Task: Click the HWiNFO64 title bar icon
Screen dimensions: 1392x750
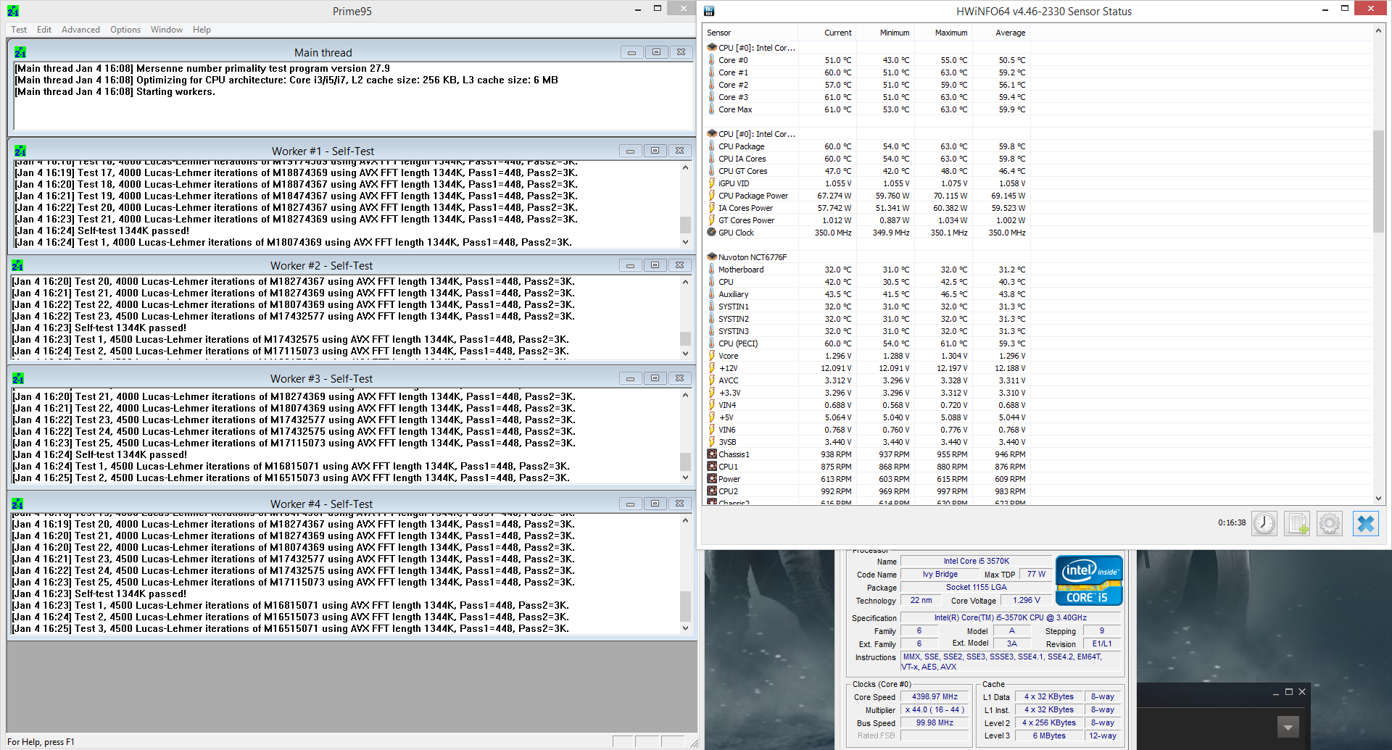Action: tap(709, 11)
